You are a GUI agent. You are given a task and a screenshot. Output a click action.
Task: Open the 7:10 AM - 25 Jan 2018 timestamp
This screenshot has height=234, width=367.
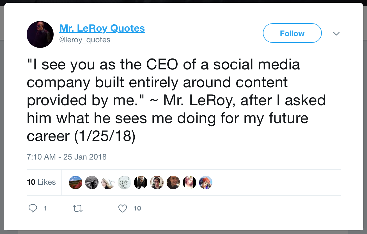coord(67,157)
